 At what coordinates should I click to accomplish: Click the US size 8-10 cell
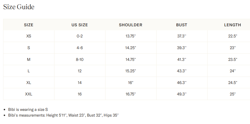[x=80, y=59]
